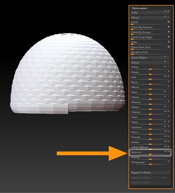Click the Mirror button
The image size is (175, 193).
pos(150,17)
